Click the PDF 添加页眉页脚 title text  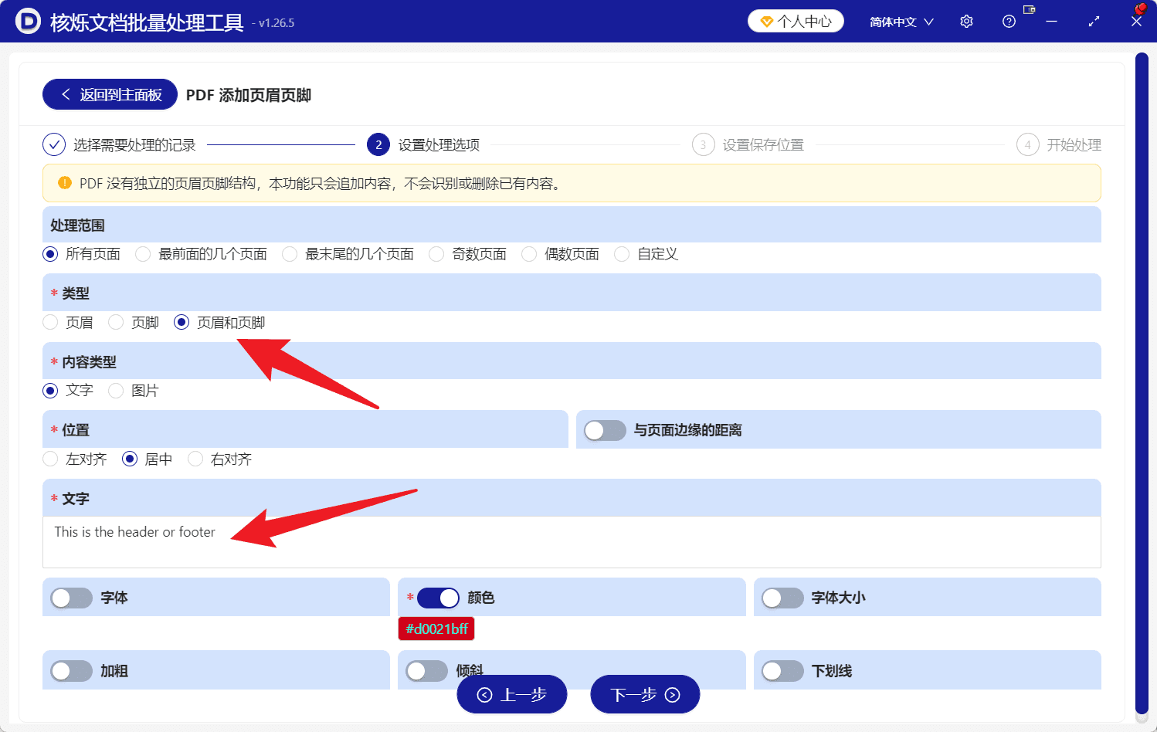249,95
